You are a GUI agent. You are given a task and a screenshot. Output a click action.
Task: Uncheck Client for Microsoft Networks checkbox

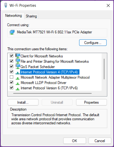(11, 56)
